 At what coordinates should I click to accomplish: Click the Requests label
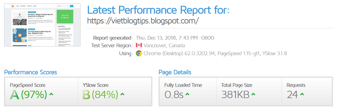click(x=296, y=85)
